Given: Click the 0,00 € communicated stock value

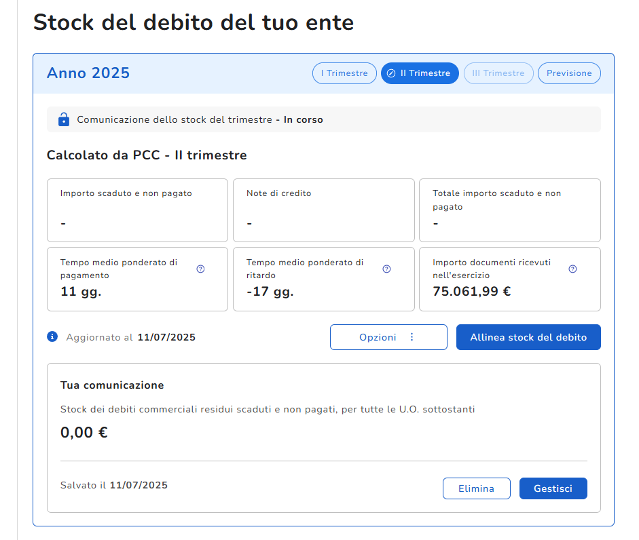Looking at the screenshot, I should point(84,432).
